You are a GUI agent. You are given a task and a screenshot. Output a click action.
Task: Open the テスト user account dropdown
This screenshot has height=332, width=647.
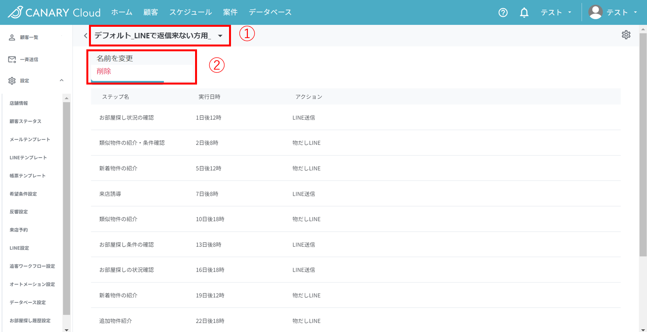621,13
